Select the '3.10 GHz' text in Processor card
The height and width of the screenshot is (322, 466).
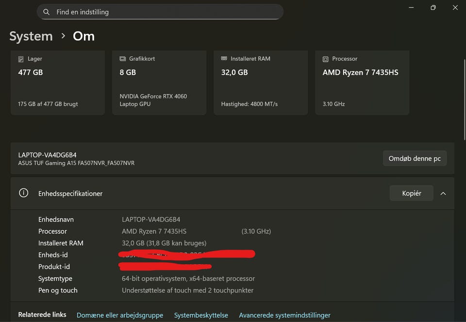coord(333,104)
